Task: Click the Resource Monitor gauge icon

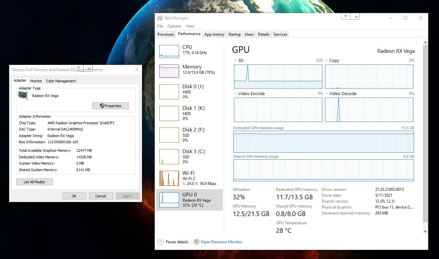Action: [x=196, y=242]
